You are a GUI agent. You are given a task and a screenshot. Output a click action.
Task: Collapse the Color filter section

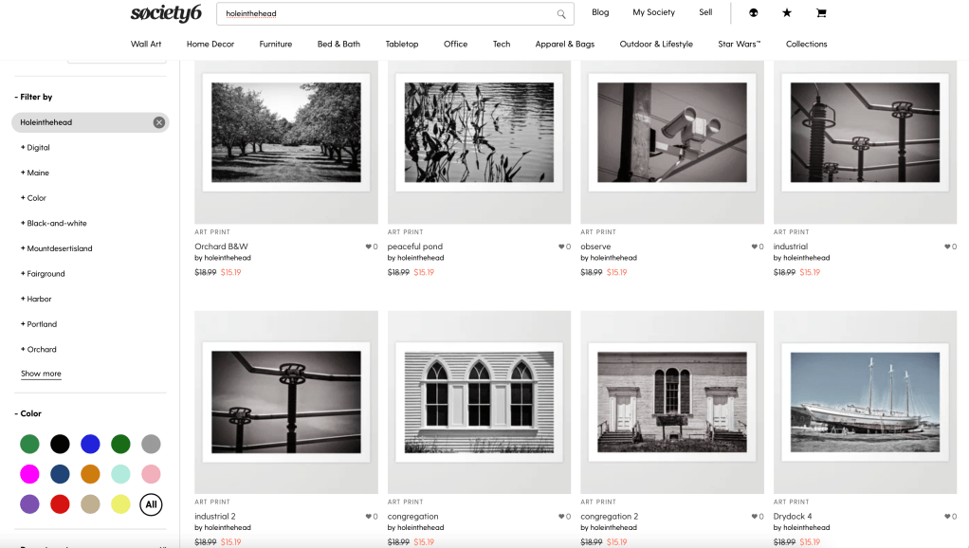pos(28,413)
